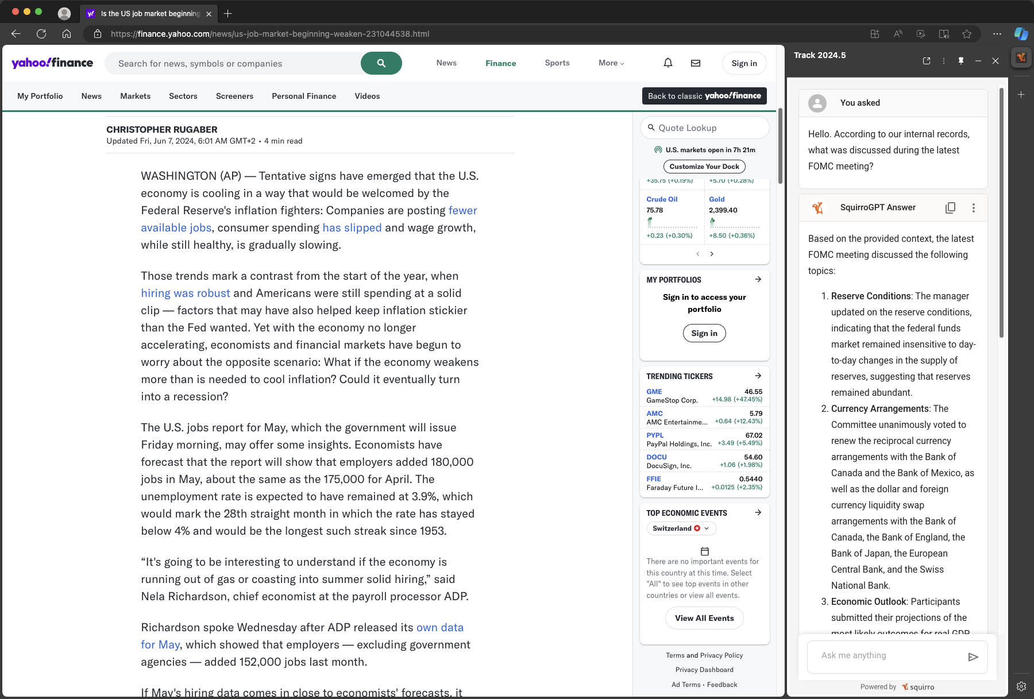Screen dimensions: 1034x699
Task: Expand the More navigation dropdown
Action: 611,63
